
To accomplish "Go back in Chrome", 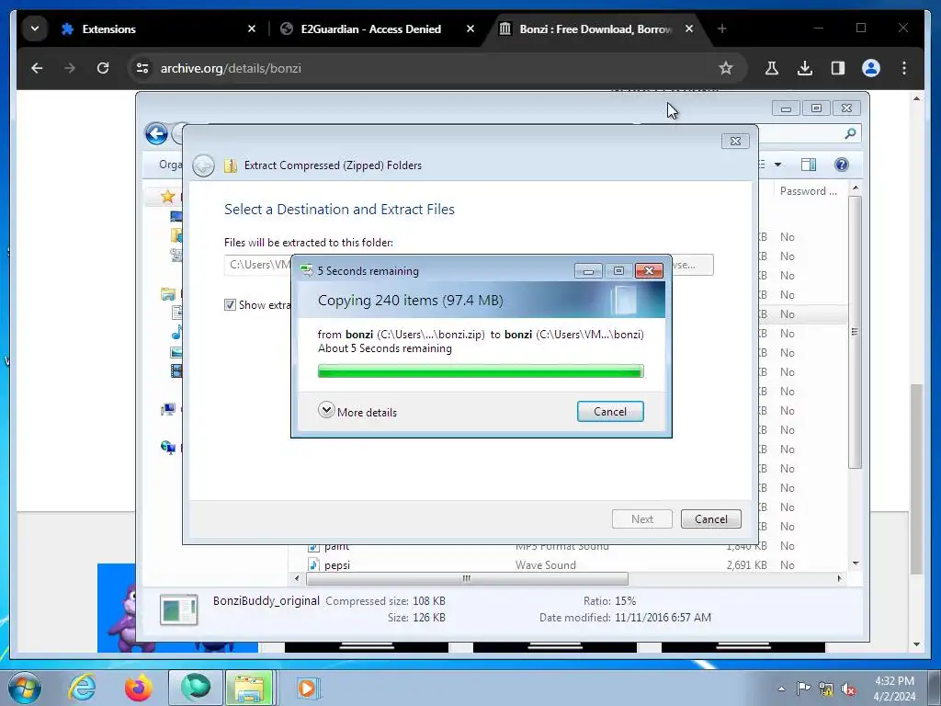I will pyautogui.click(x=37, y=68).
